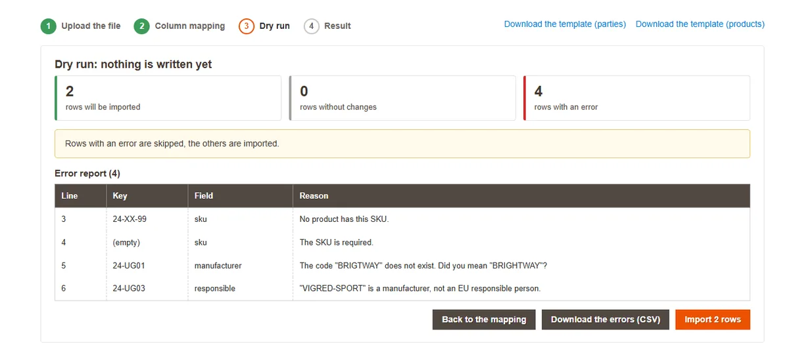Image resolution: width=789 pixels, height=361 pixels.
Task: Click the step 1 circle icon
Action: click(x=48, y=26)
